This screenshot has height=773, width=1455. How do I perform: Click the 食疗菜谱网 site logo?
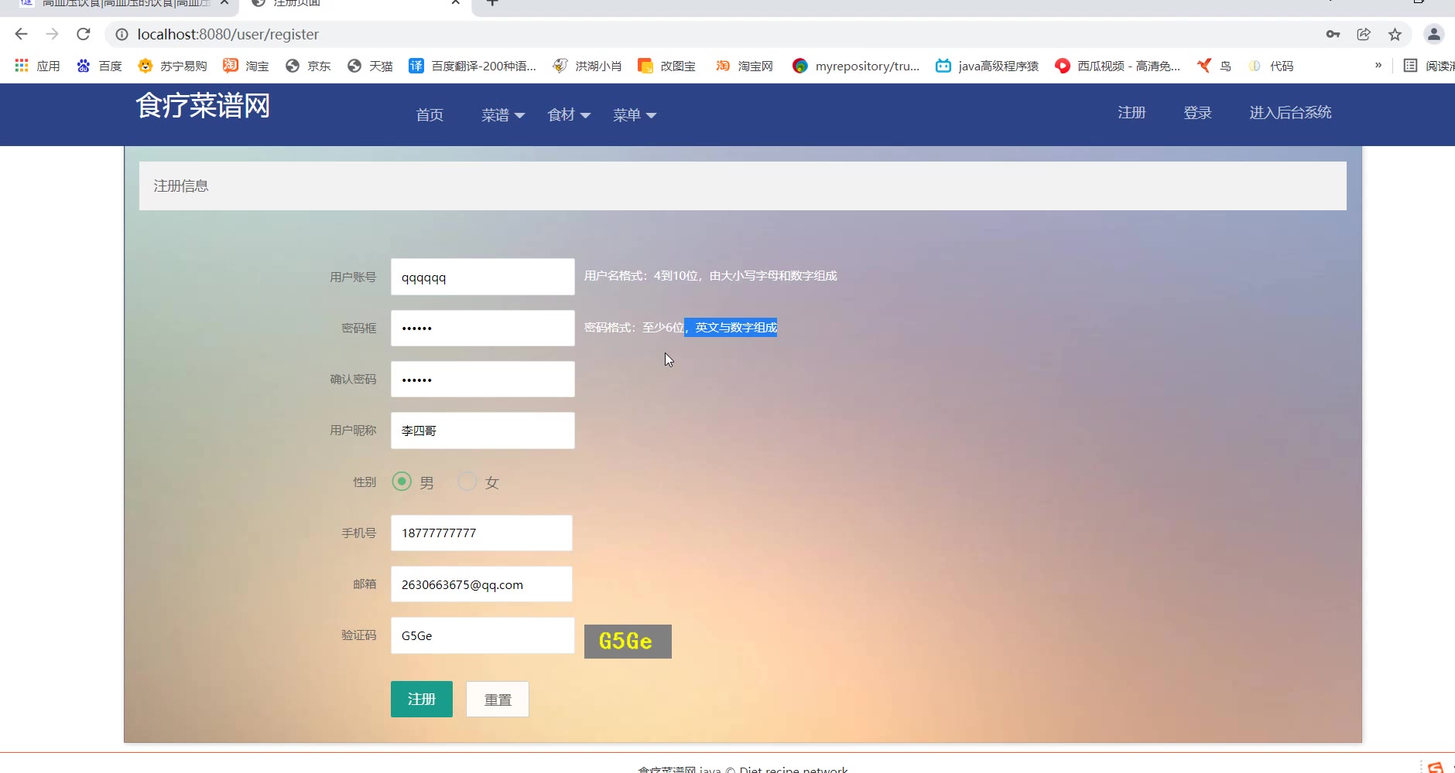point(203,106)
